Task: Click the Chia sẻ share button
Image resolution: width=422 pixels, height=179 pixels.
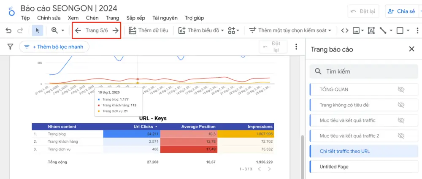Action: tap(401, 11)
